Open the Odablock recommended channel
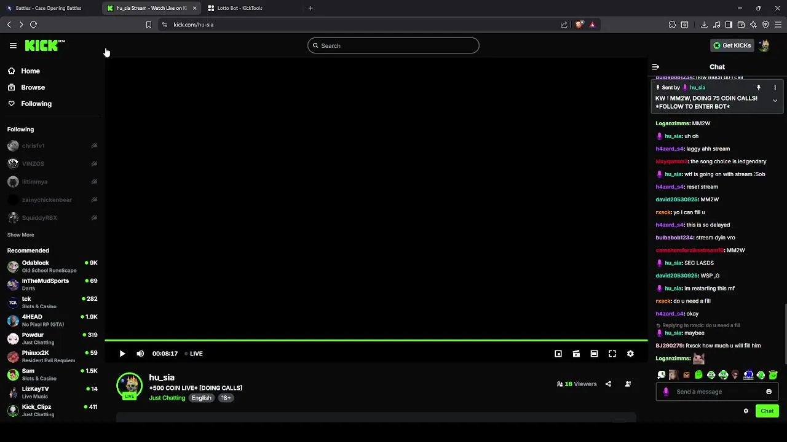 [x=52, y=266]
